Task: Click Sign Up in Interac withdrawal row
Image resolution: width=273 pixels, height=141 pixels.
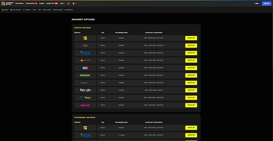Action: 191,128
